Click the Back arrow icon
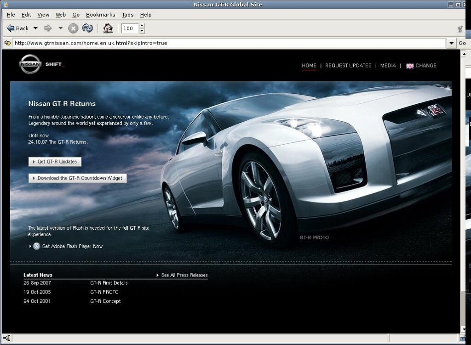The image size is (471, 345). (11, 28)
